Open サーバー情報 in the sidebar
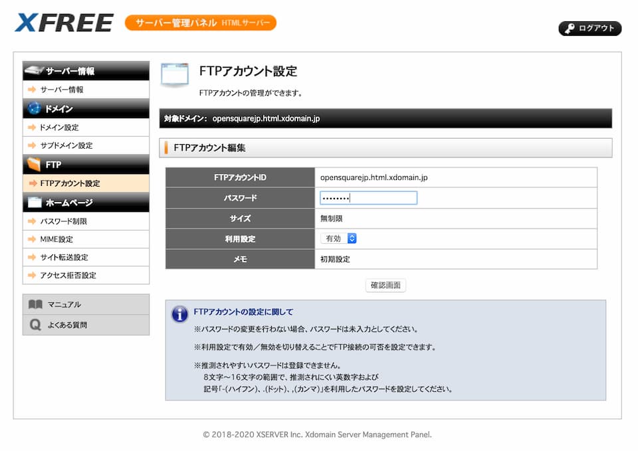This screenshot has height=451, width=638. click(62, 90)
